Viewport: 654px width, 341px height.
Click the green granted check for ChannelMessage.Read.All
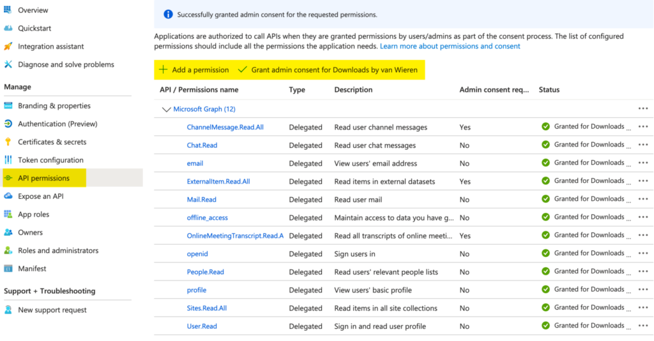(x=545, y=127)
